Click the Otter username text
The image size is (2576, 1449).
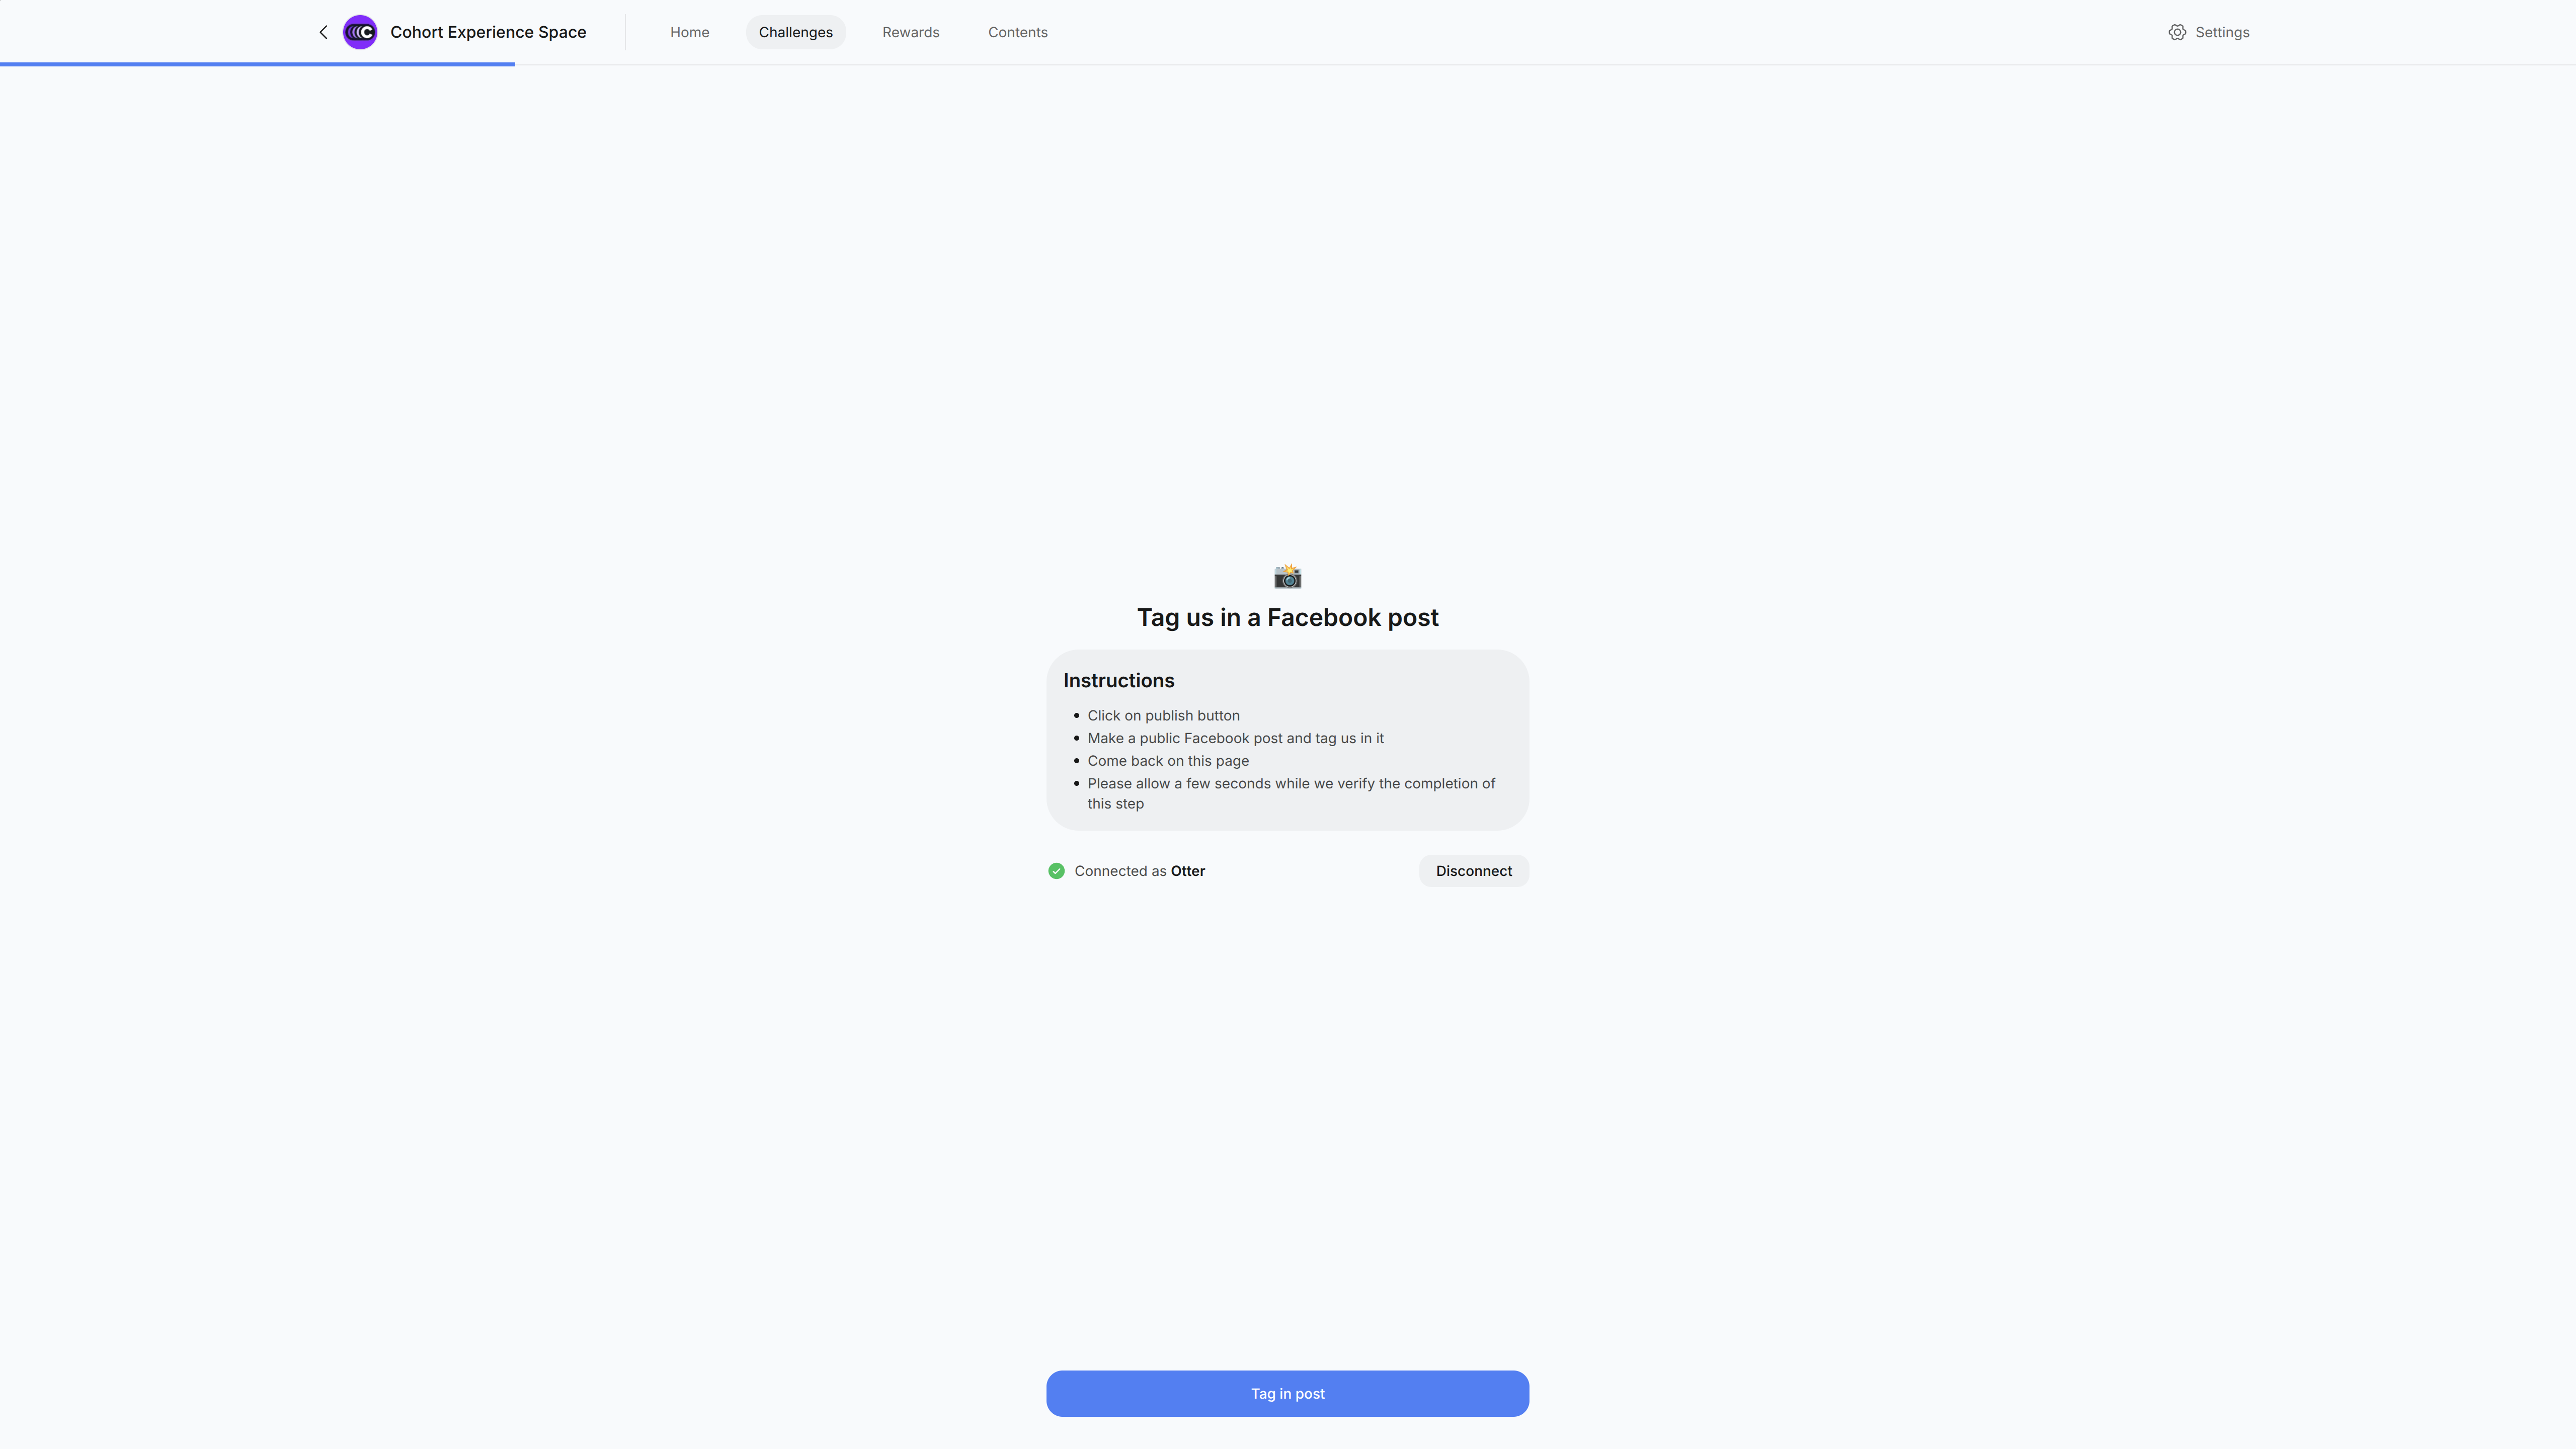[x=1187, y=871]
